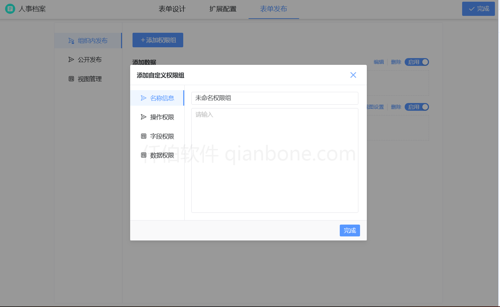Expand the 数据权限 section
Screen dimensions: 500x307
point(162,155)
